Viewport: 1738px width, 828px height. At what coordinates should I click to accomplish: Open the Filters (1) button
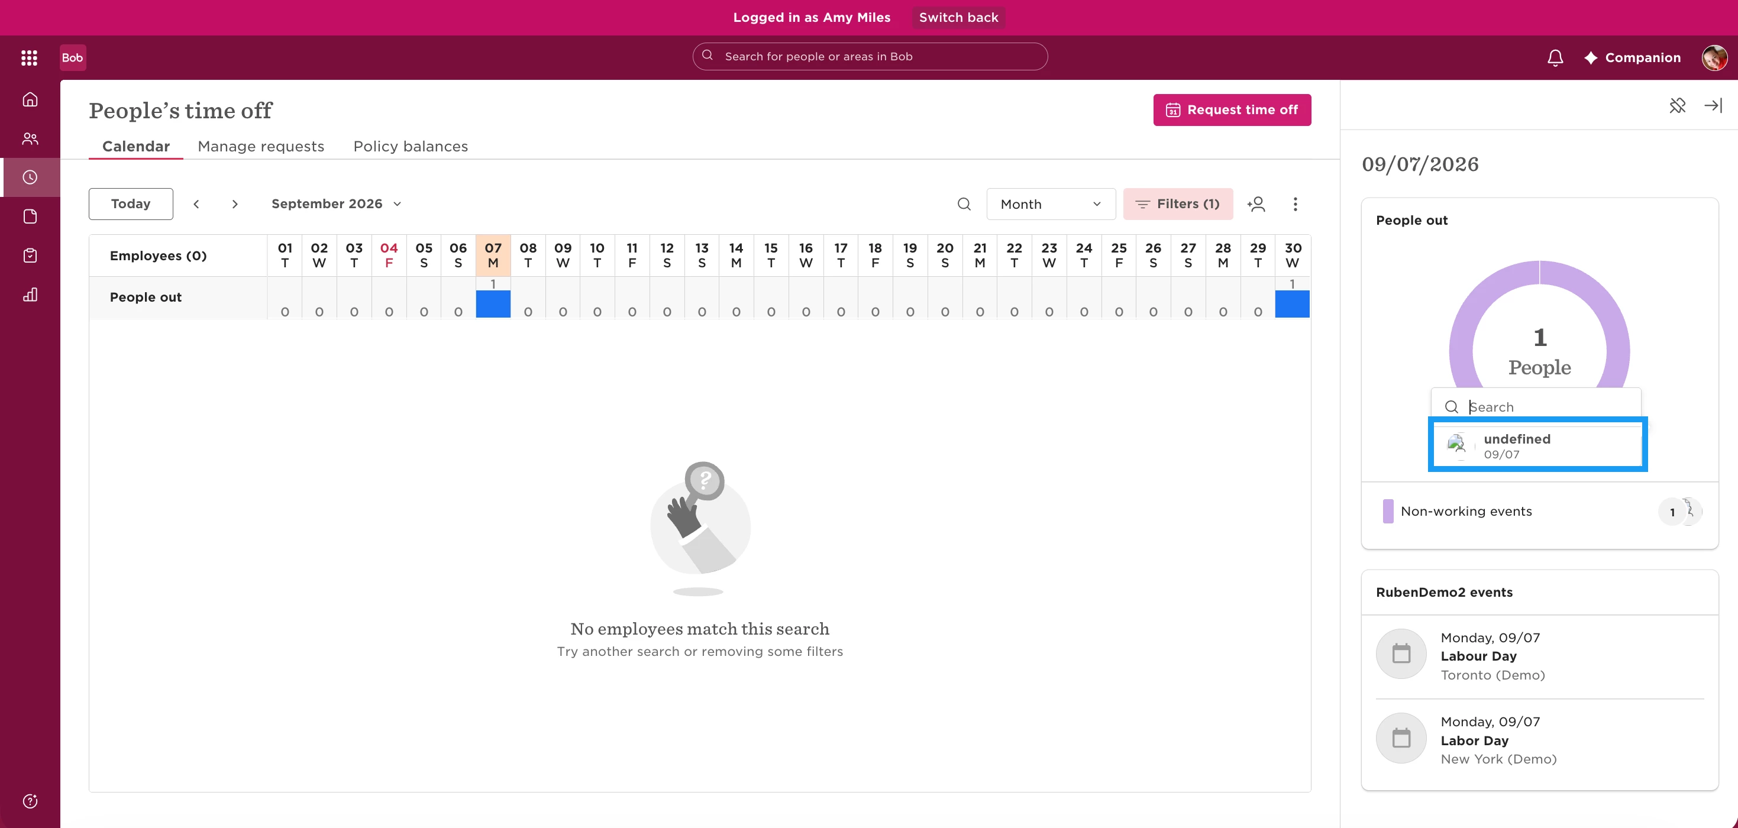coord(1178,203)
